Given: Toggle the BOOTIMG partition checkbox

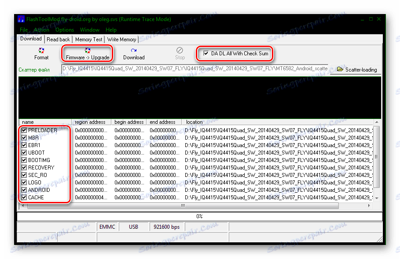Looking at the screenshot, I should click(x=24, y=160).
